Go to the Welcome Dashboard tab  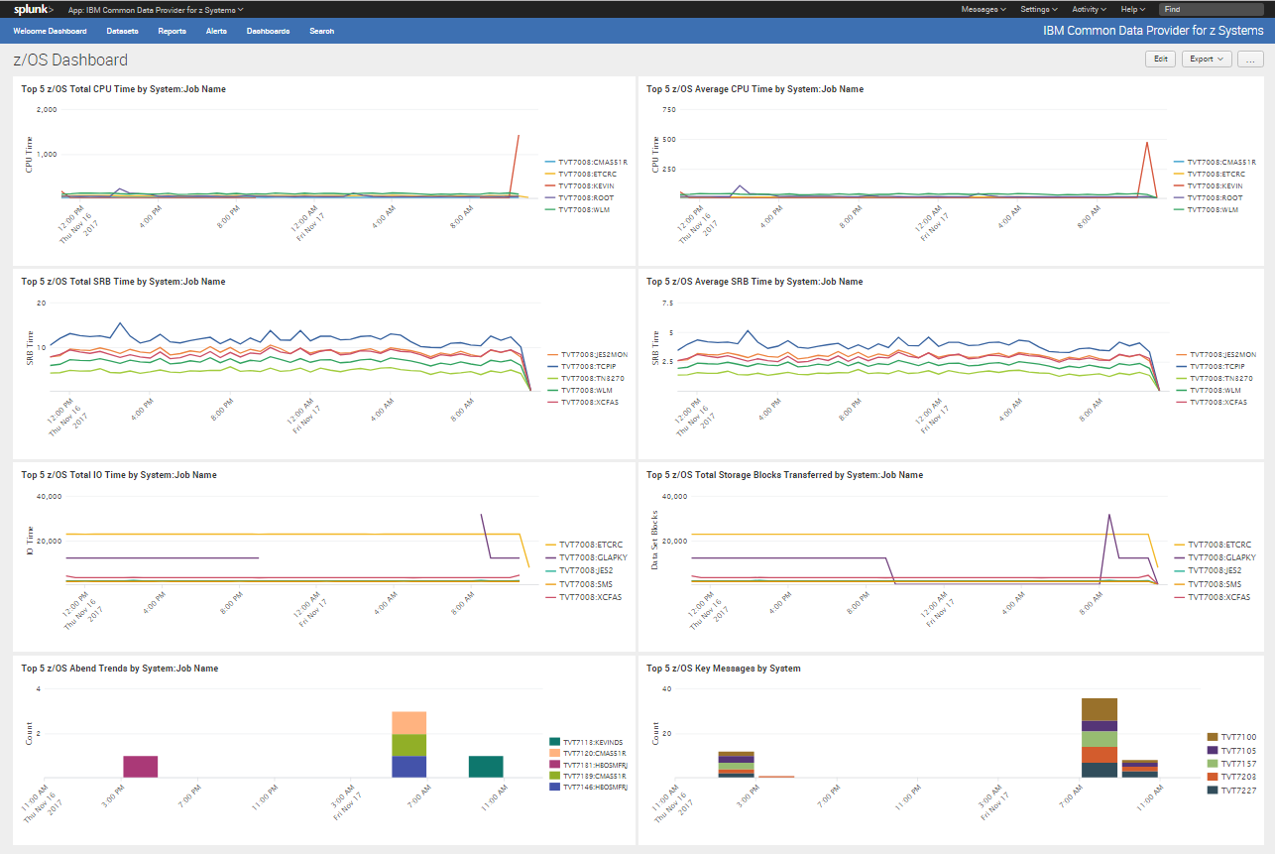tap(50, 31)
